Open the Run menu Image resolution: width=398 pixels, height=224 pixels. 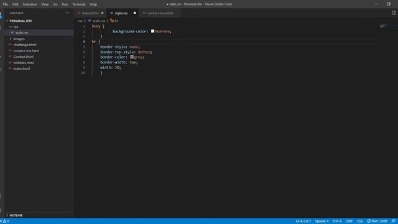(x=65, y=4)
